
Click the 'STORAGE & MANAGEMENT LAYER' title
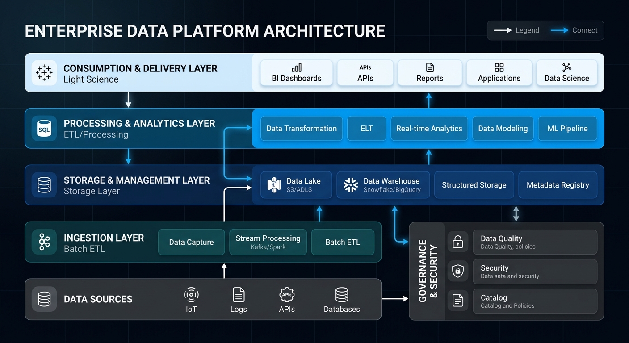click(x=137, y=180)
